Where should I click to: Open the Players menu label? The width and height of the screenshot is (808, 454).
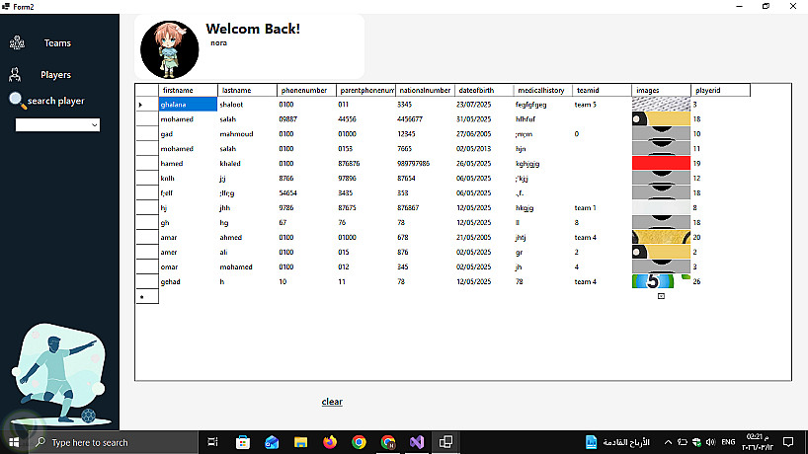[x=55, y=75]
